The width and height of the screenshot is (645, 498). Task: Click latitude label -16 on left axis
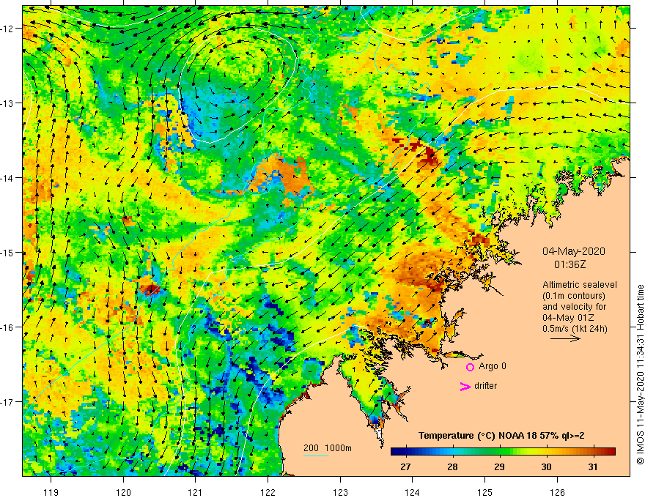8,327
